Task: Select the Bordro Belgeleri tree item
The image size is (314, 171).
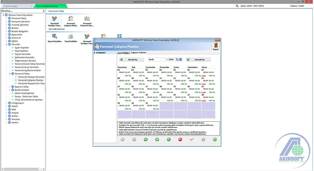Action: tap(20, 31)
